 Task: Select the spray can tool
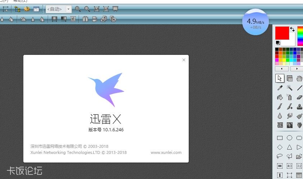pyautogui.click(x=289, y=97)
